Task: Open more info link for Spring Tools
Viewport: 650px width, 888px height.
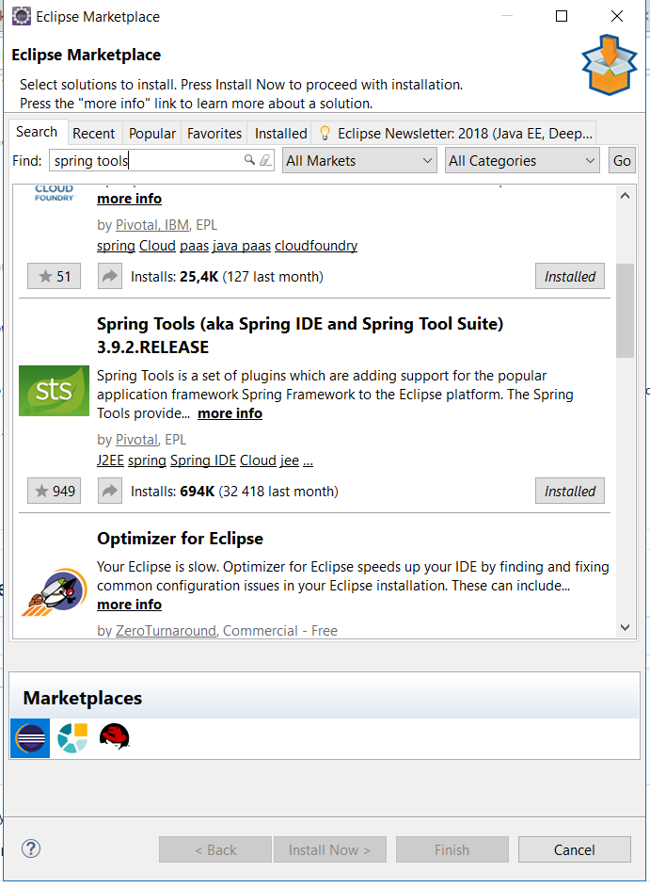Action: tap(230, 413)
